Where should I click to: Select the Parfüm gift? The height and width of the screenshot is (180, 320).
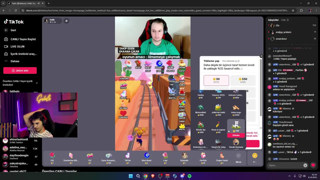(x=203, y=158)
